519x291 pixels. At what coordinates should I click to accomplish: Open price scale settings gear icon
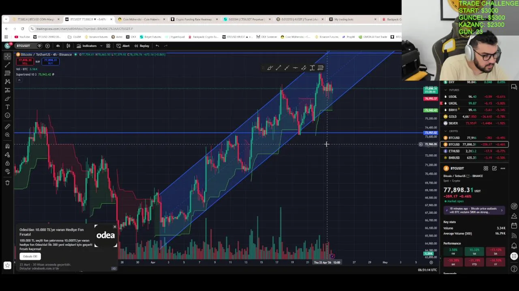click(431, 262)
